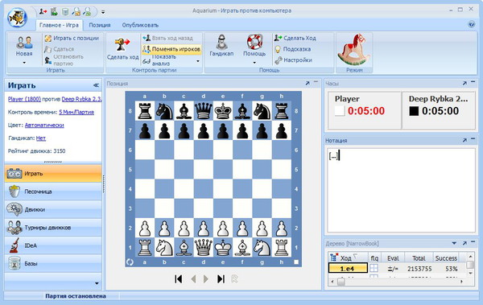Open Настройки settings

click(x=293, y=60)
